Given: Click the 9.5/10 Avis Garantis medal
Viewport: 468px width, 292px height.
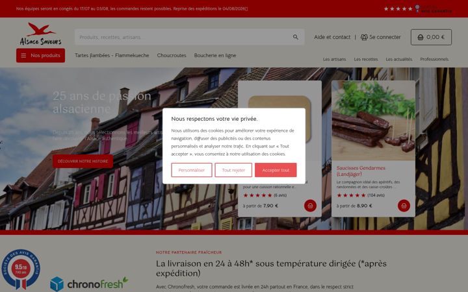Looking at the screenshot, I should coord(21,269).
